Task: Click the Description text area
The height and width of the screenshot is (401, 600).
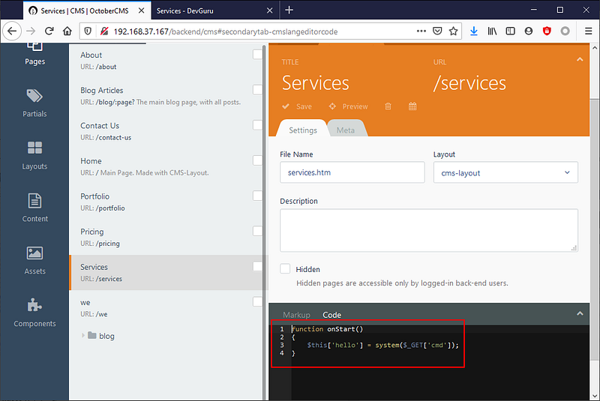Action: click(428, 230)
